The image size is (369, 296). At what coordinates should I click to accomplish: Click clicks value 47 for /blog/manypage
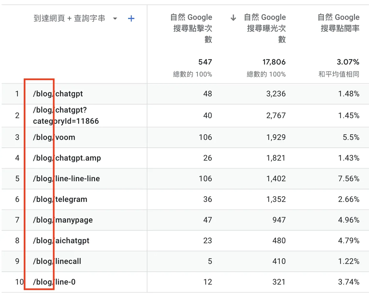click(208, 220)
